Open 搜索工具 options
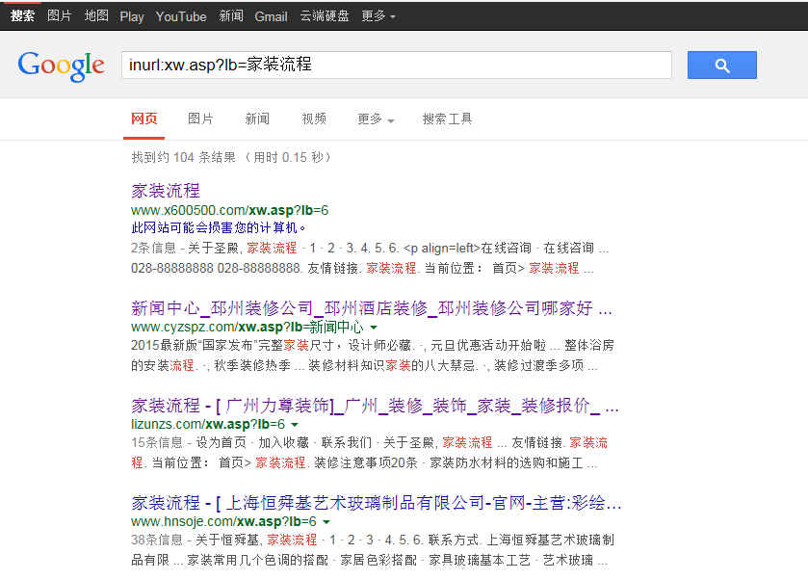 (447, 119)
